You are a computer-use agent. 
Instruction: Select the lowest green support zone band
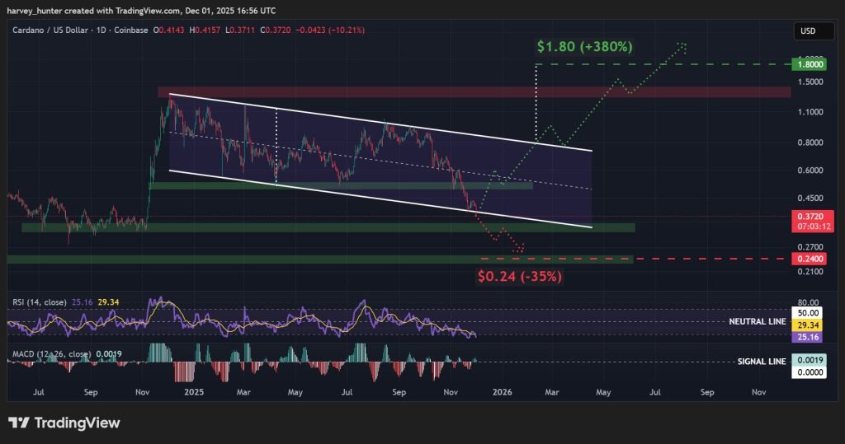coord(319,259)
